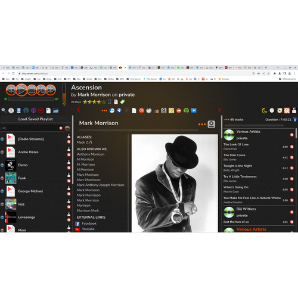Image resolution: width=298 pixels, height=298 pixels.
Task: Expand the George Michael playlist
Action: click(2, 191)
